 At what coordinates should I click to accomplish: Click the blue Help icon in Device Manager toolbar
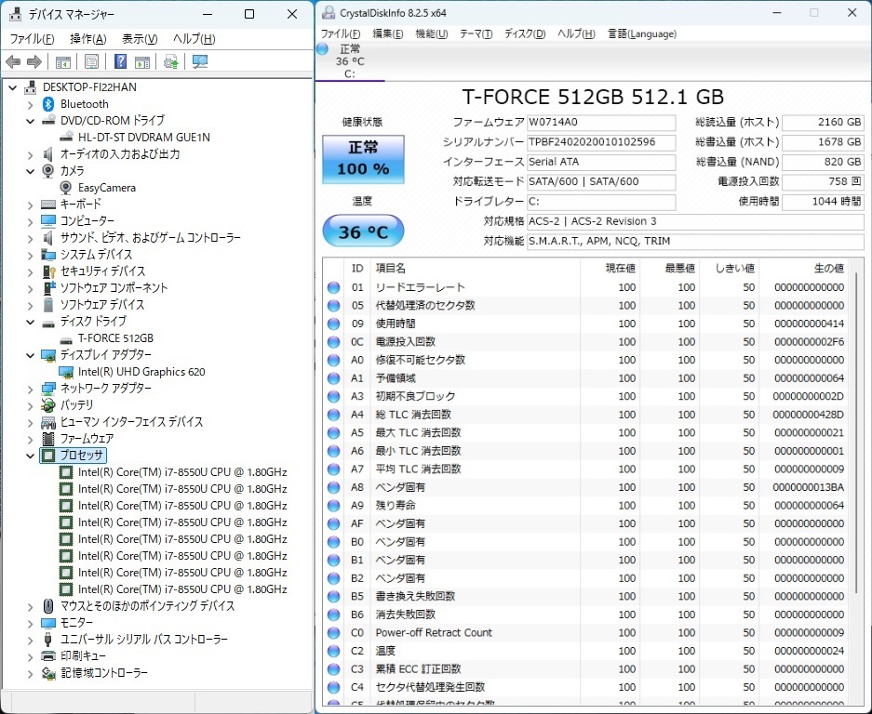tap(120, 61)
